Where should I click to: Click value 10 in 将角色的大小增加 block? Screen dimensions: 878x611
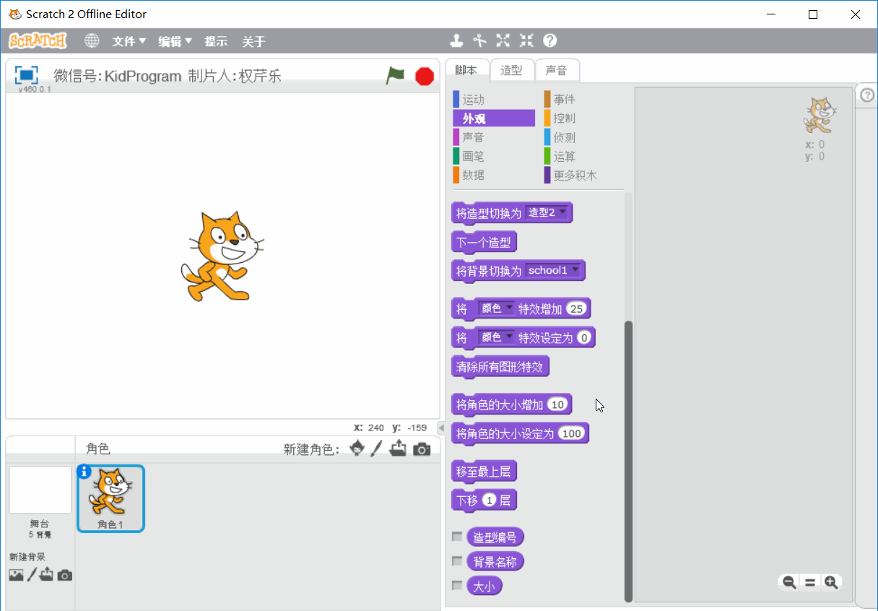click(x=557, y=404)
